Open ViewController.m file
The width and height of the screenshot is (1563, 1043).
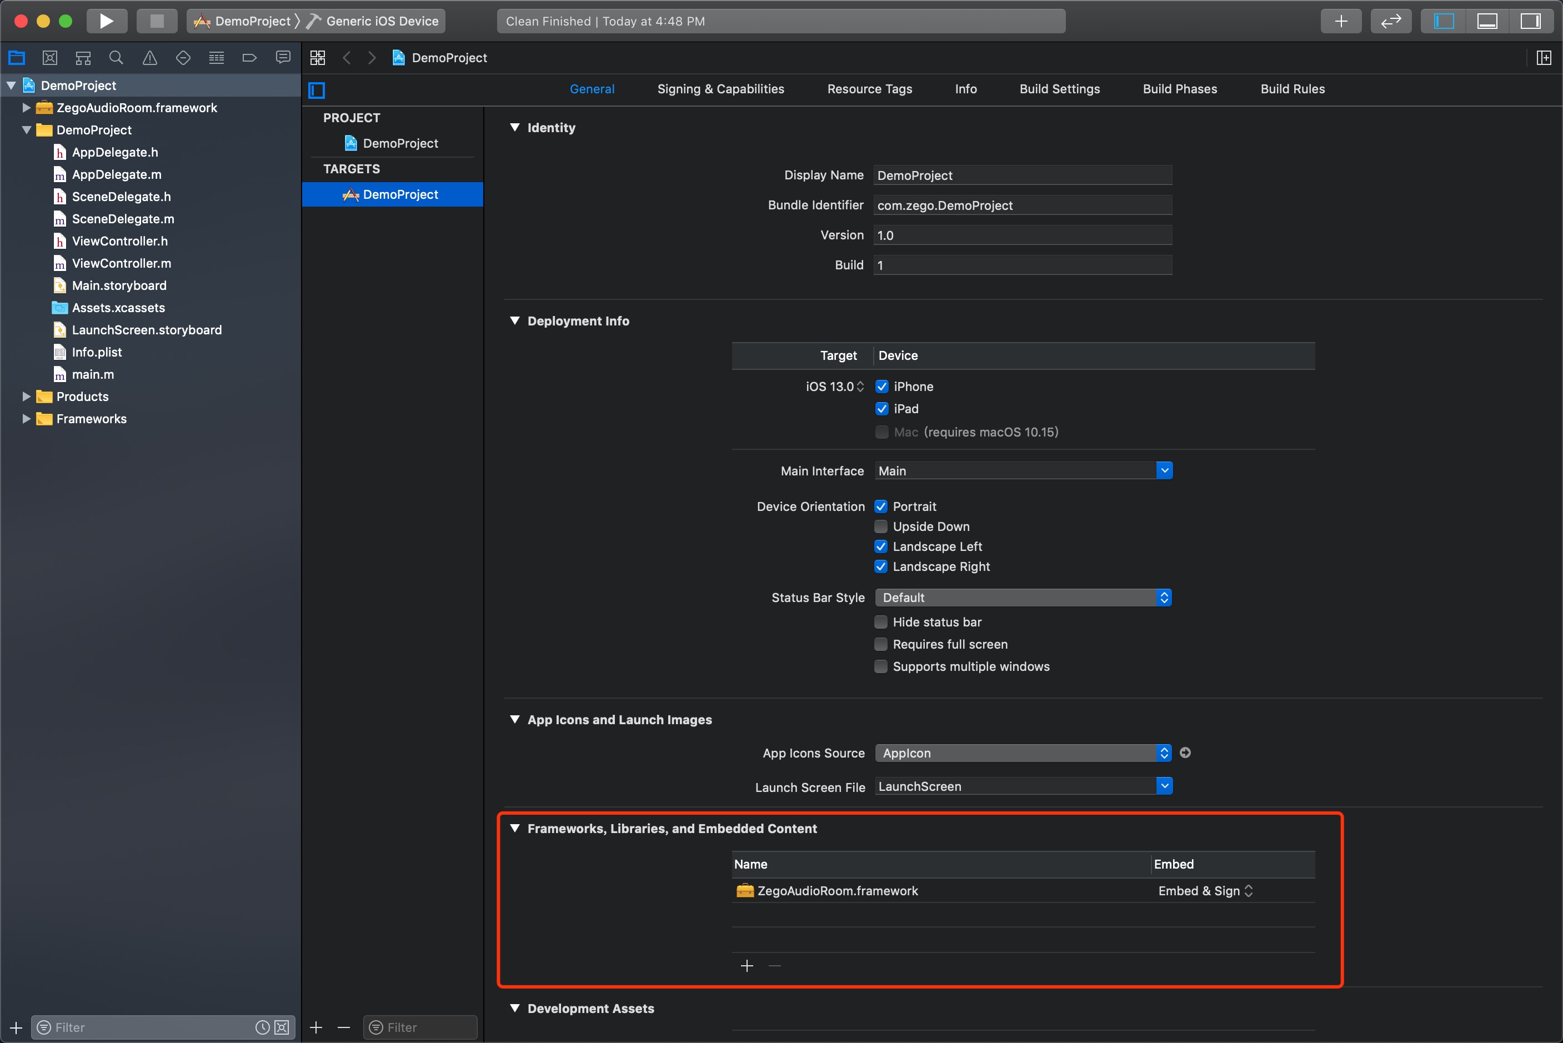click(x=121, y=263)
